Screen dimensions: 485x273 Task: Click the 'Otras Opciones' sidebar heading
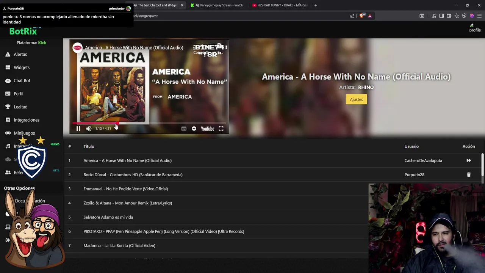pos(19,188)
